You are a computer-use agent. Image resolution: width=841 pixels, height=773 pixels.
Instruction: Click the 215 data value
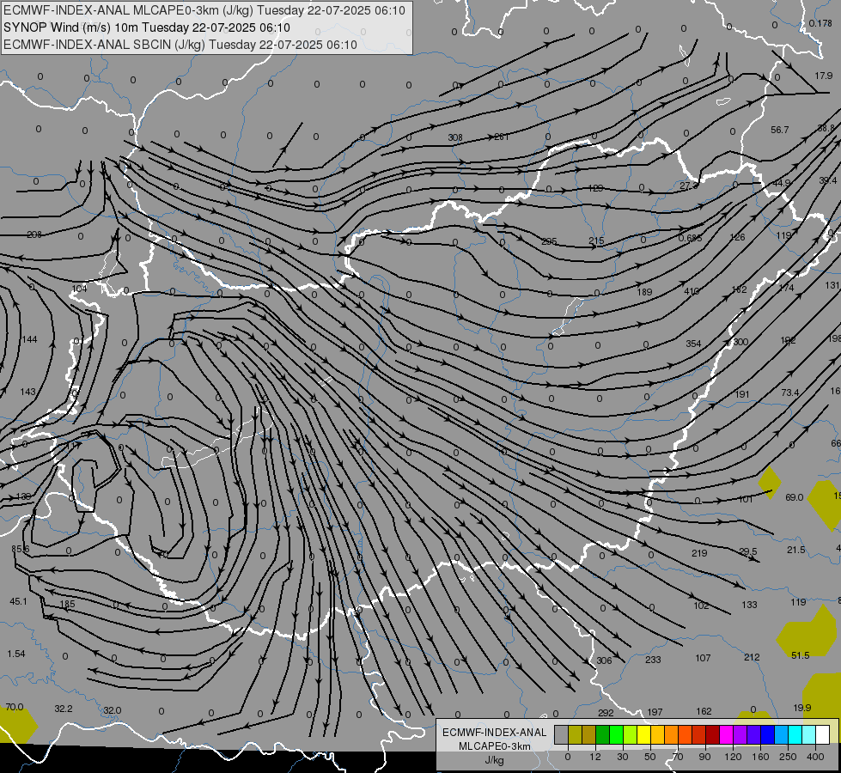point(596,240)
